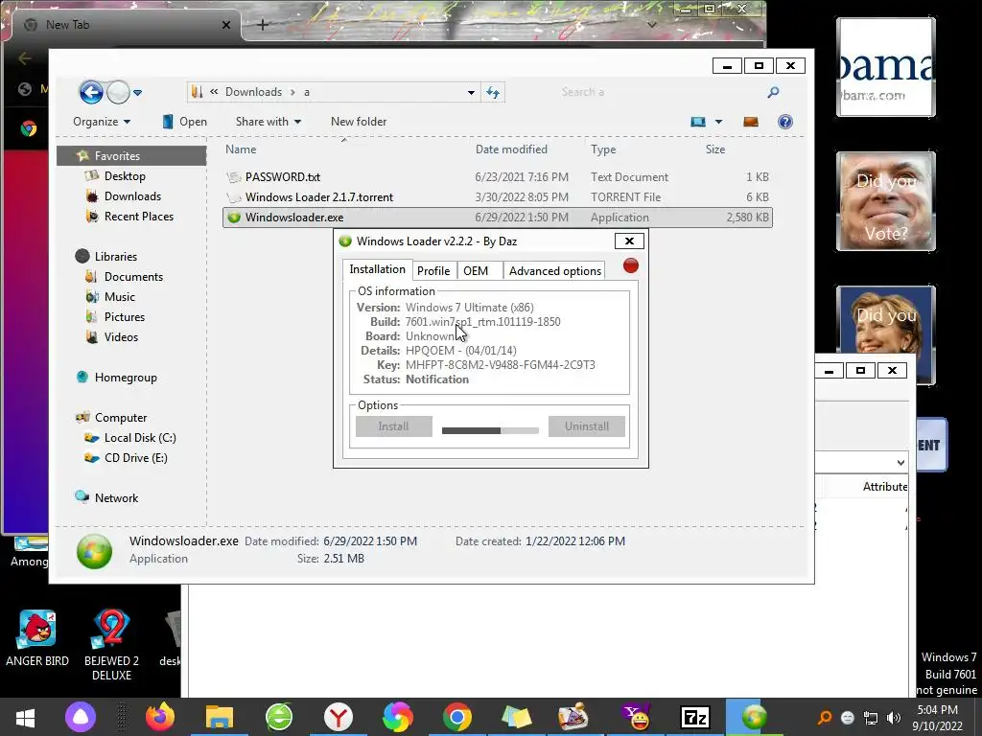
Task: Select CD Drive (E:) in the navigation pane
Action: click(x=135, y=457)
